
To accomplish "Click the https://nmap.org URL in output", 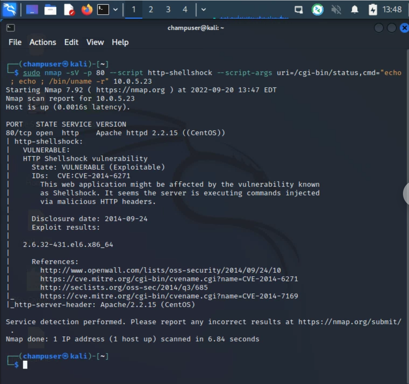I will coord(130,90).
